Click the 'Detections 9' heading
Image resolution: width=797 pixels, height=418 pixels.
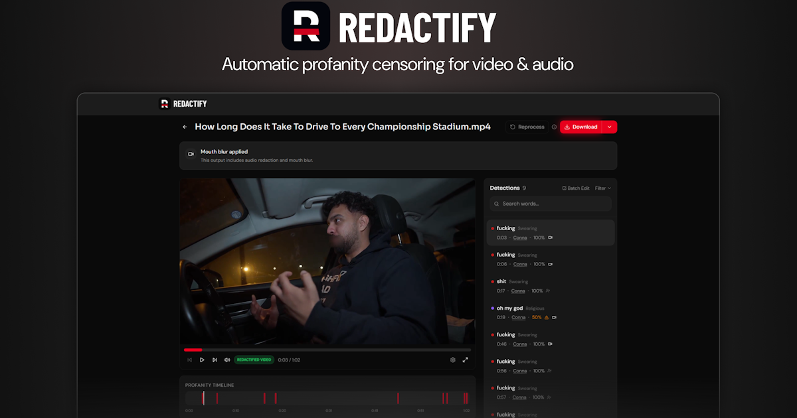(x=508, y=188)
